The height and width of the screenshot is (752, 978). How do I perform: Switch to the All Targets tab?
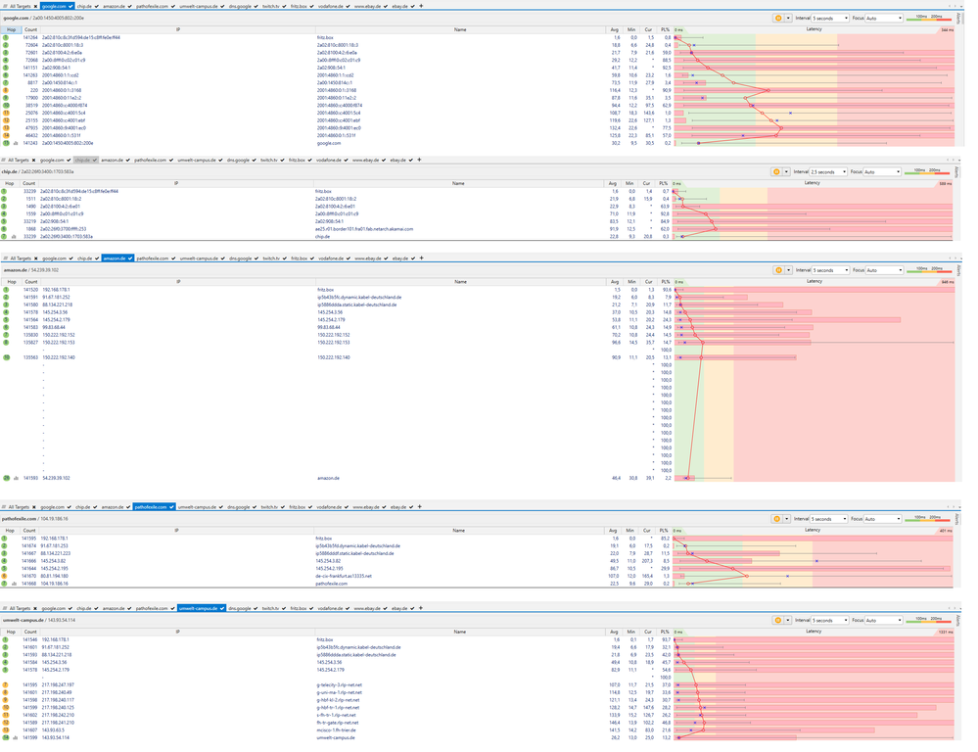click(x=22, y=5)
